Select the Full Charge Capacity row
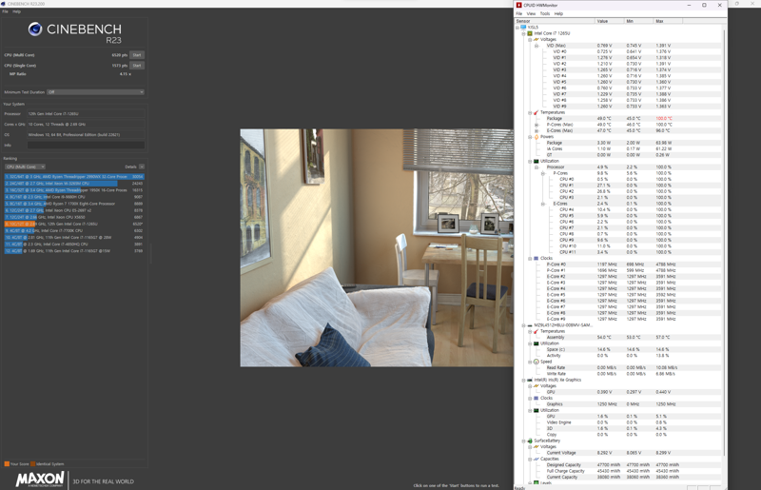 pos(617,471)
